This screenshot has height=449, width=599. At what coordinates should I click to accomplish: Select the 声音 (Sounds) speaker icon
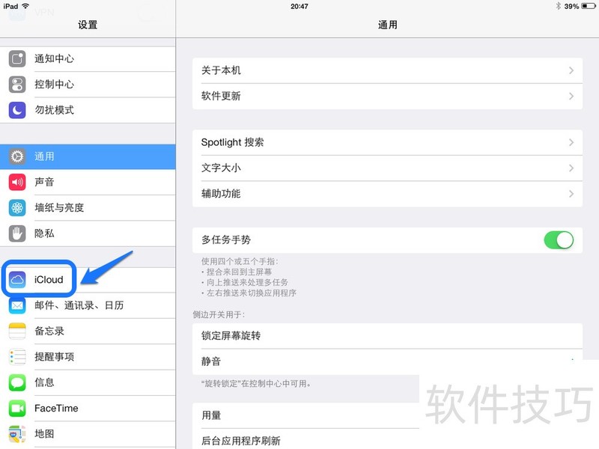pos(16,182)
